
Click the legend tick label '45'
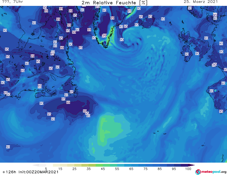coord(103,169)
